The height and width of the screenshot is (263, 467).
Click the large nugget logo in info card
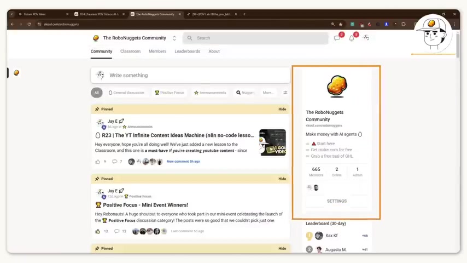337,86
